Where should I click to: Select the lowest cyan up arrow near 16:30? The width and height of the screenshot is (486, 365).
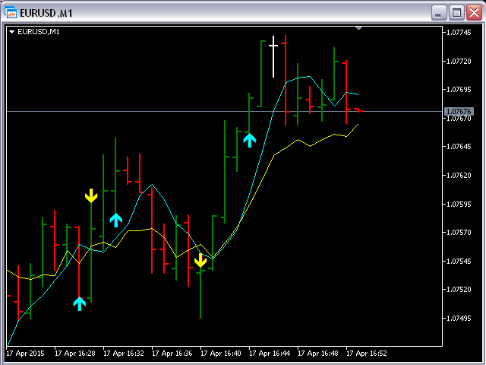click(79, 304)
